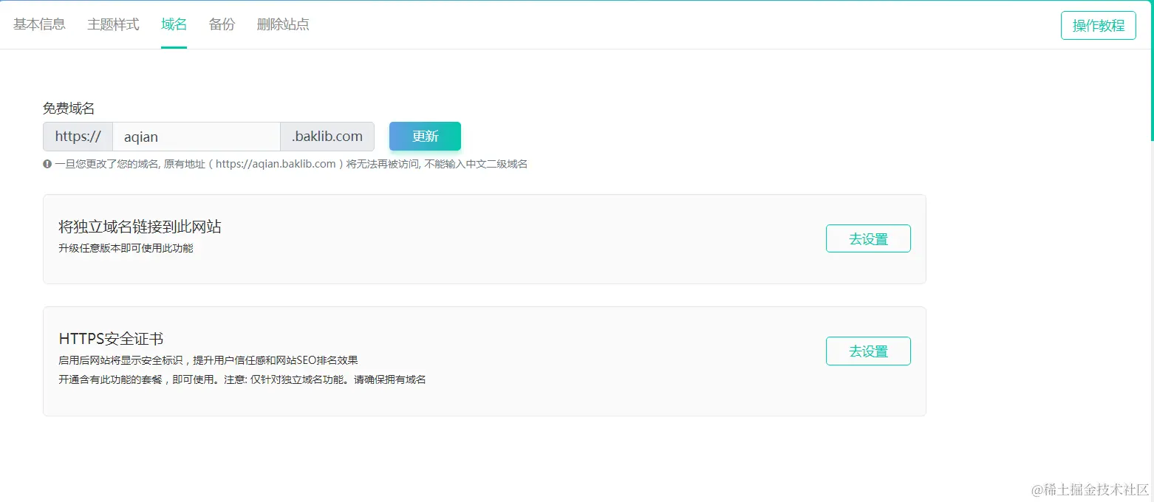The width and height of the screenshot is (1154, 502).
Task: Click the 操作教程 button
Action: coord(1098,25)
